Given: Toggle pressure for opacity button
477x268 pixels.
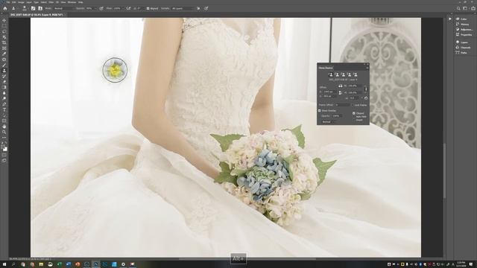Looking at the screenshot, I should click(x=101, y=8).
